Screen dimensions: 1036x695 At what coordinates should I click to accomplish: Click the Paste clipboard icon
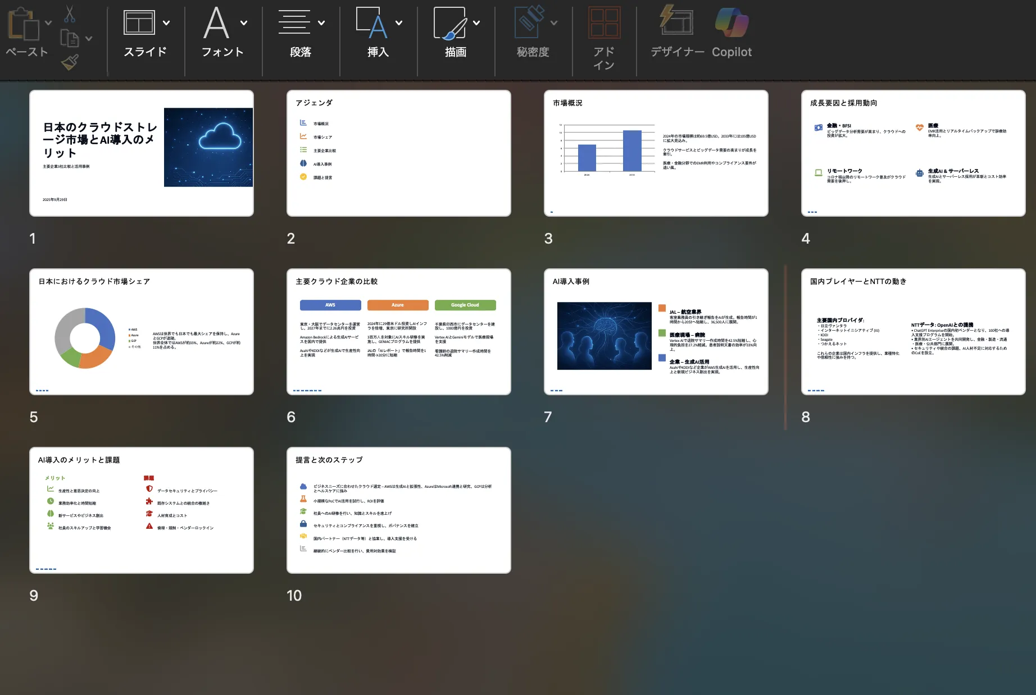point(24,25)
